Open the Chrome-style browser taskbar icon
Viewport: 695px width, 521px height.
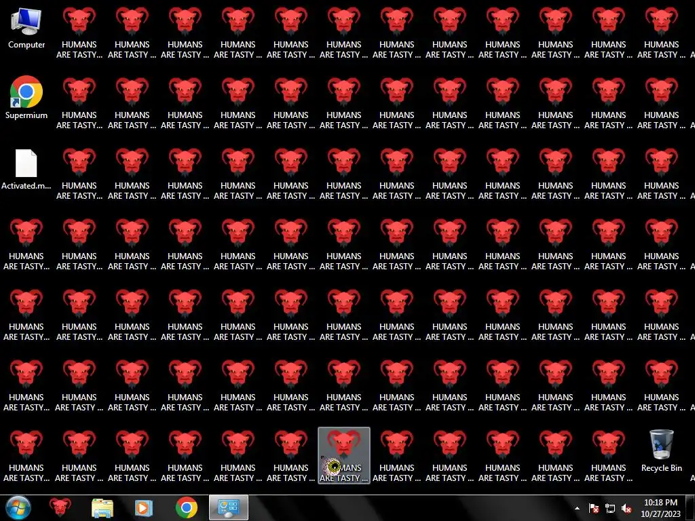(x=186, y=507)
